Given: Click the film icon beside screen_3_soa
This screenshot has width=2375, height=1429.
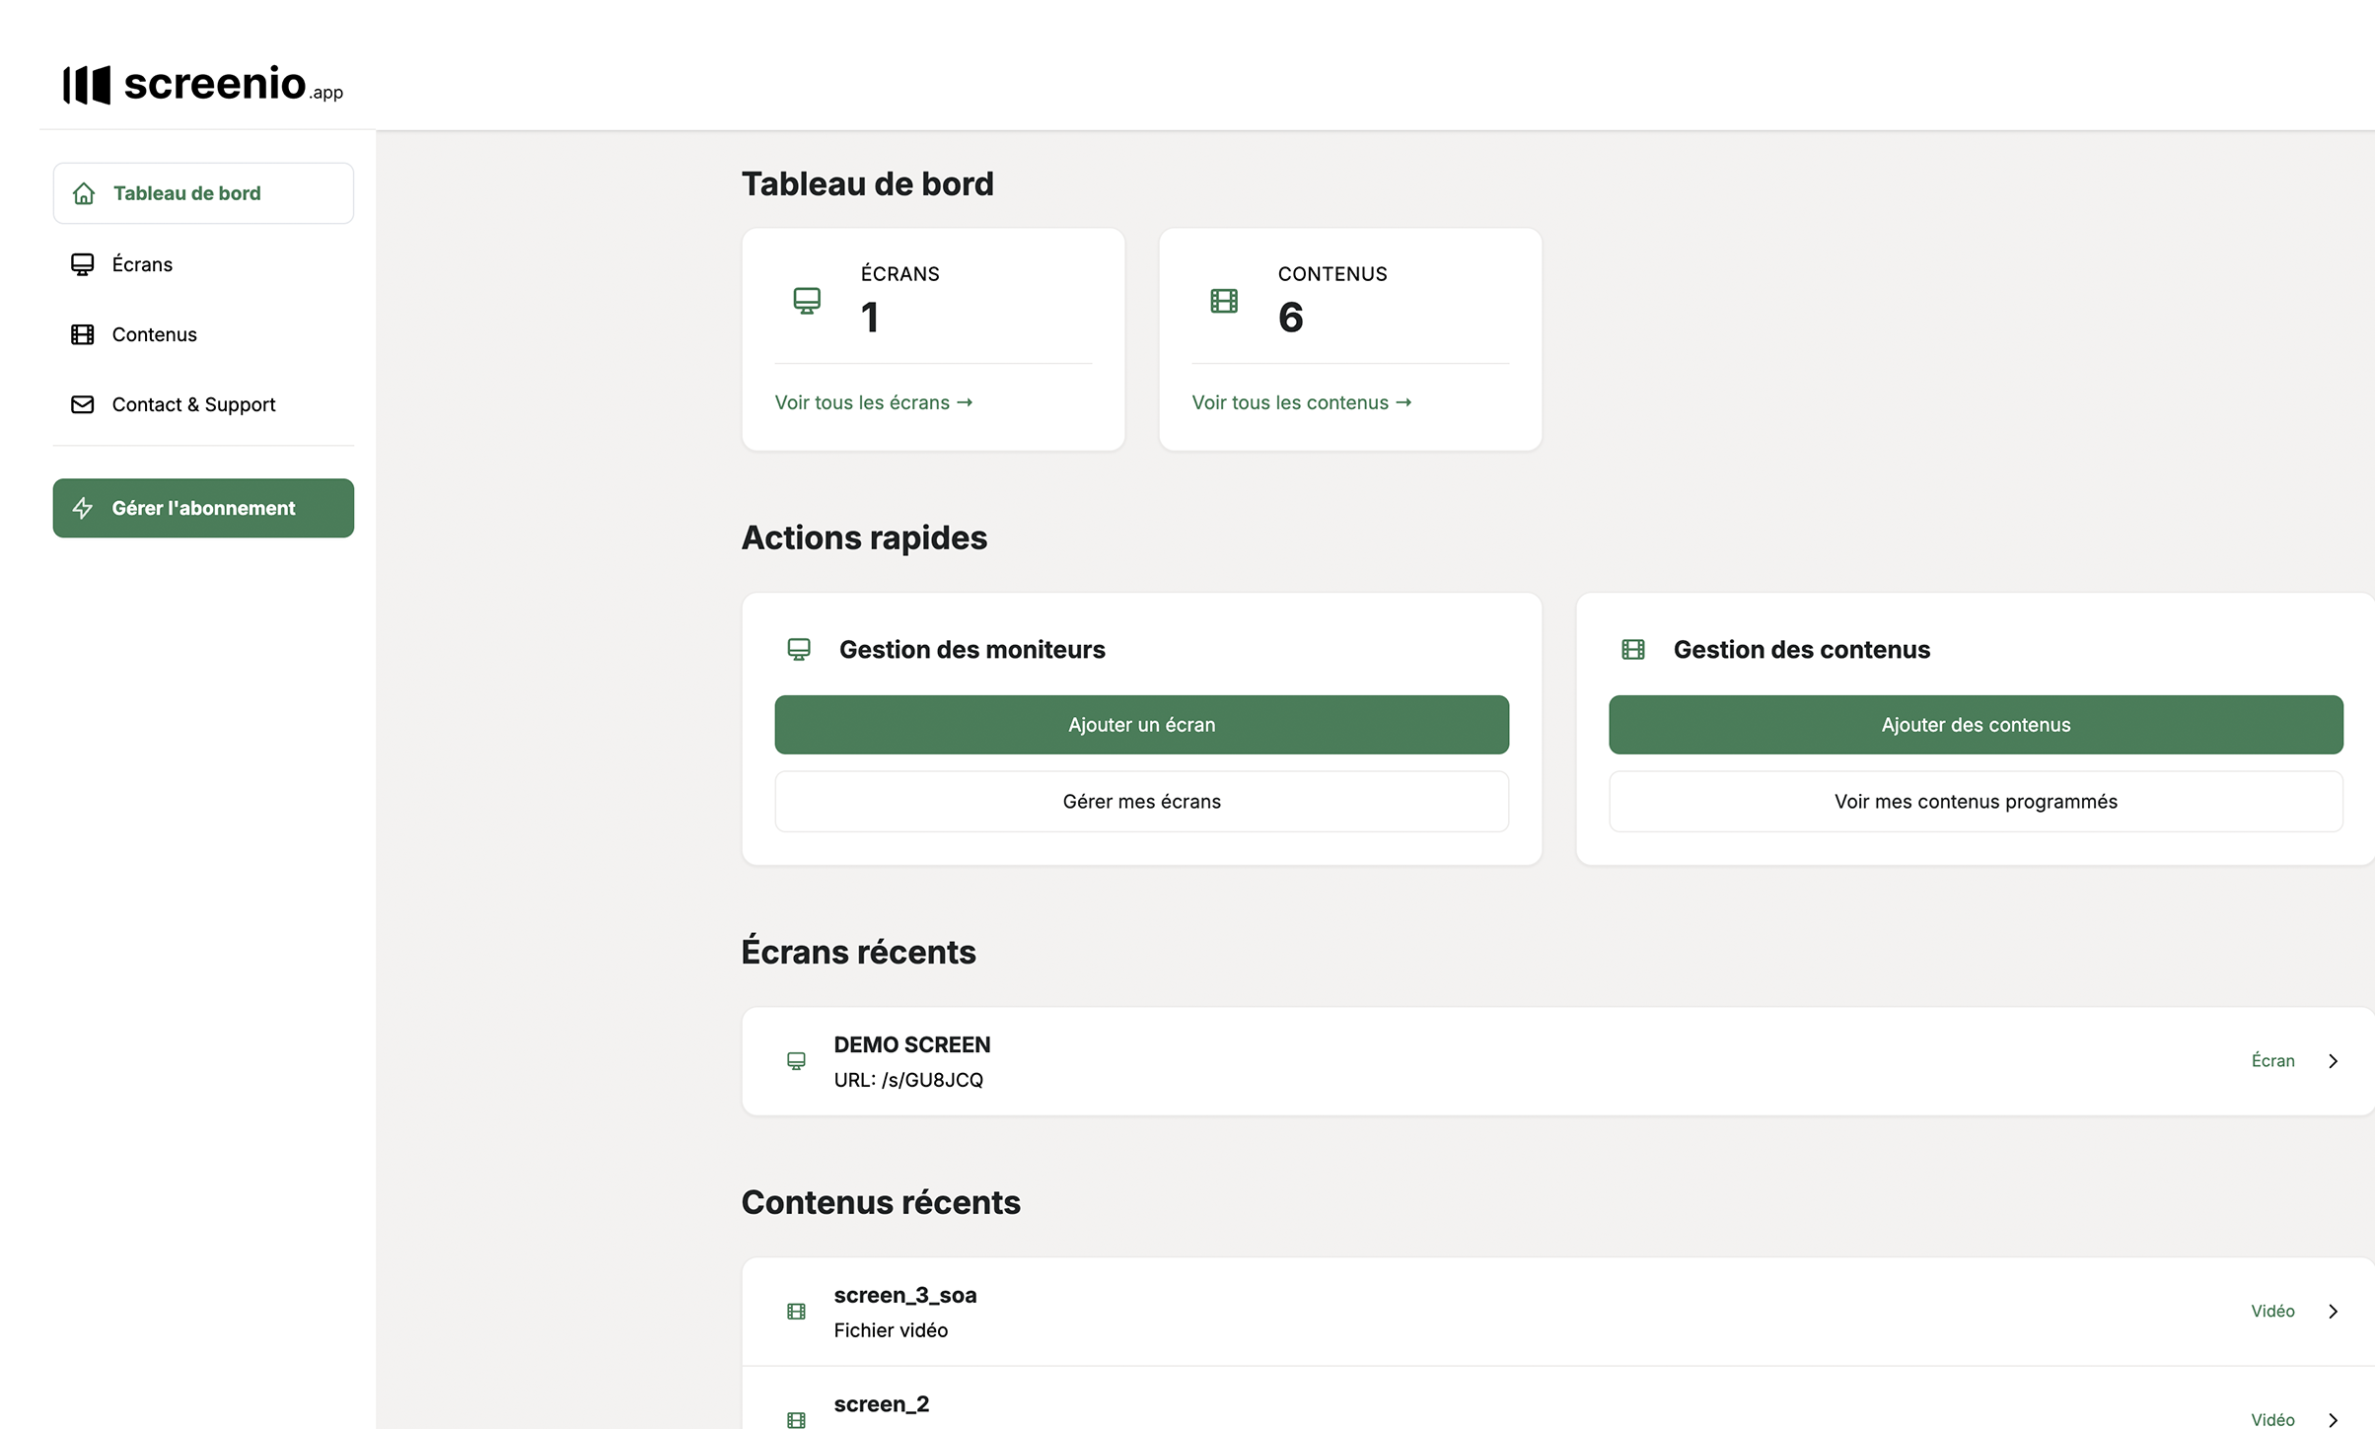Looking at the screenshot, I should 796,1312.
